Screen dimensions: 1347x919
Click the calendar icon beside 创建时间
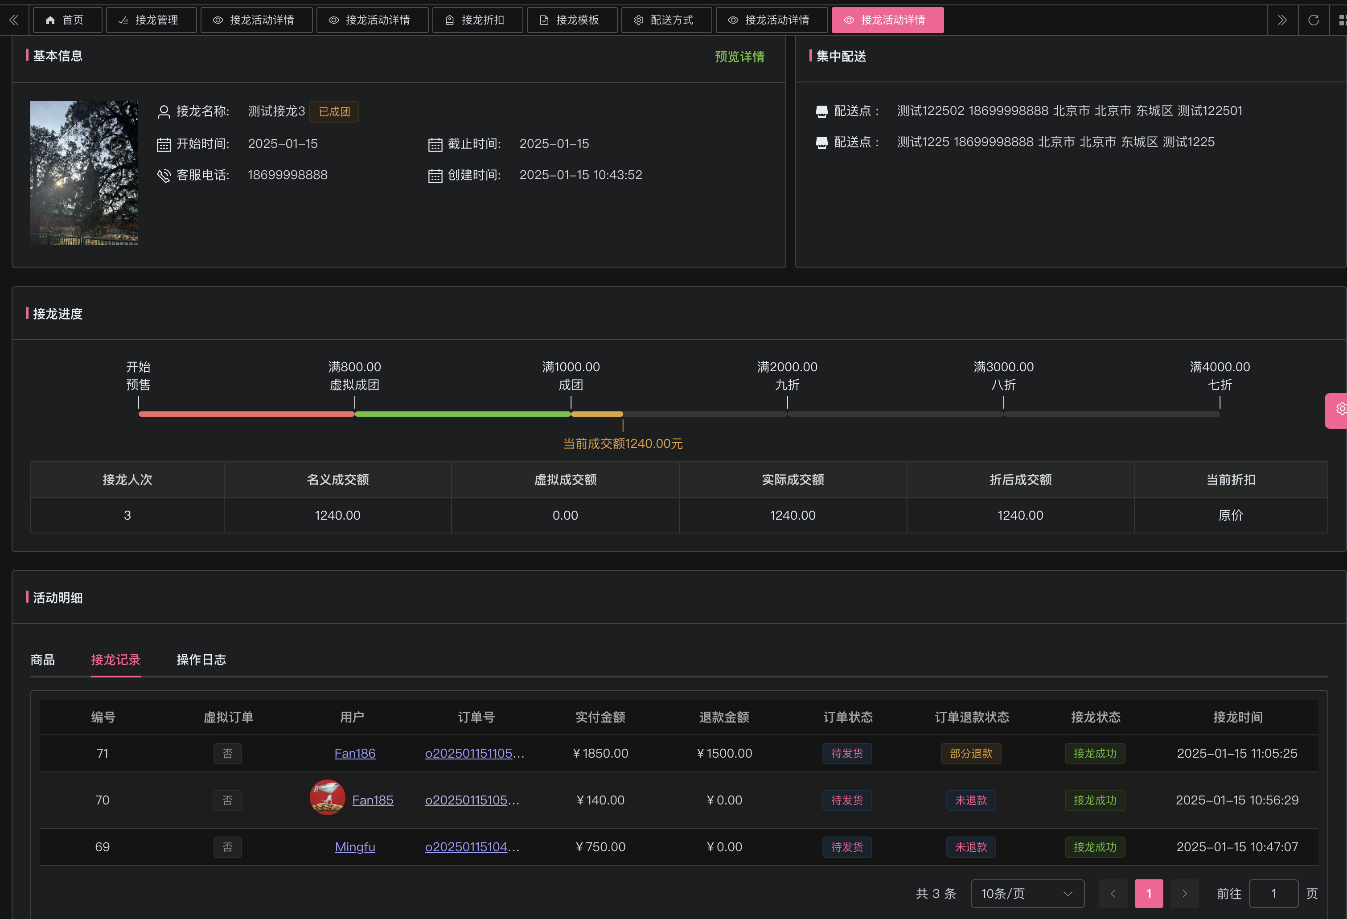(x=435, y=176)
